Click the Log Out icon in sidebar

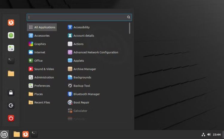pos(11,105)
